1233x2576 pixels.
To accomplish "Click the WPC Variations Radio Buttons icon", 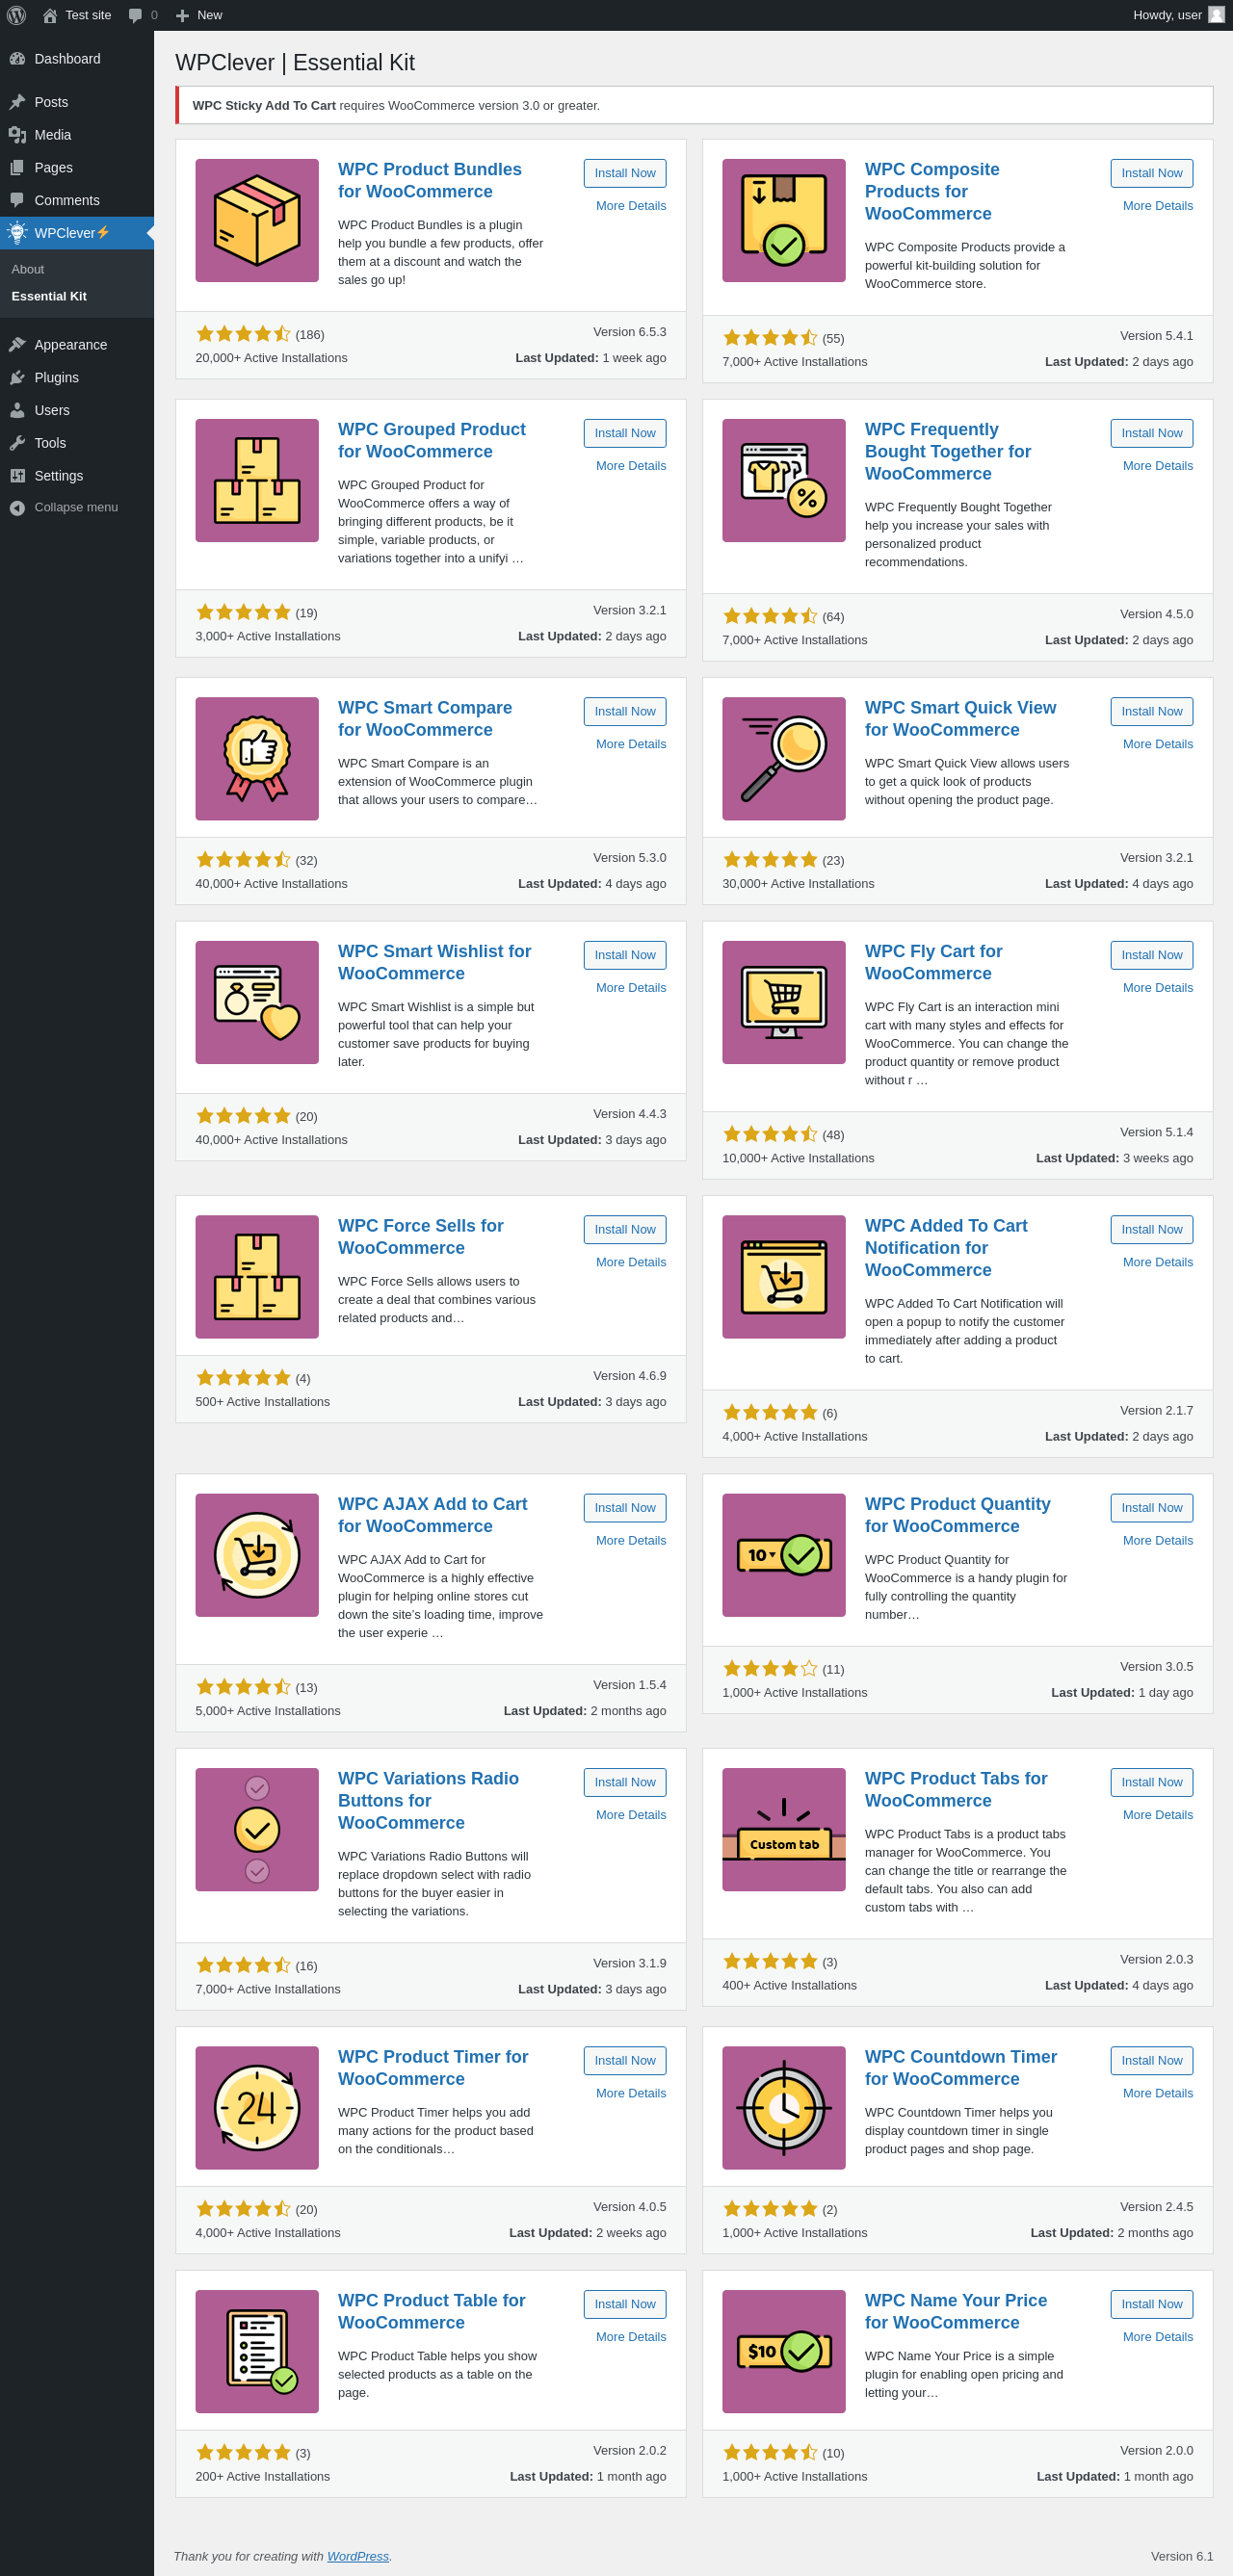I will tap(257, 1829).
